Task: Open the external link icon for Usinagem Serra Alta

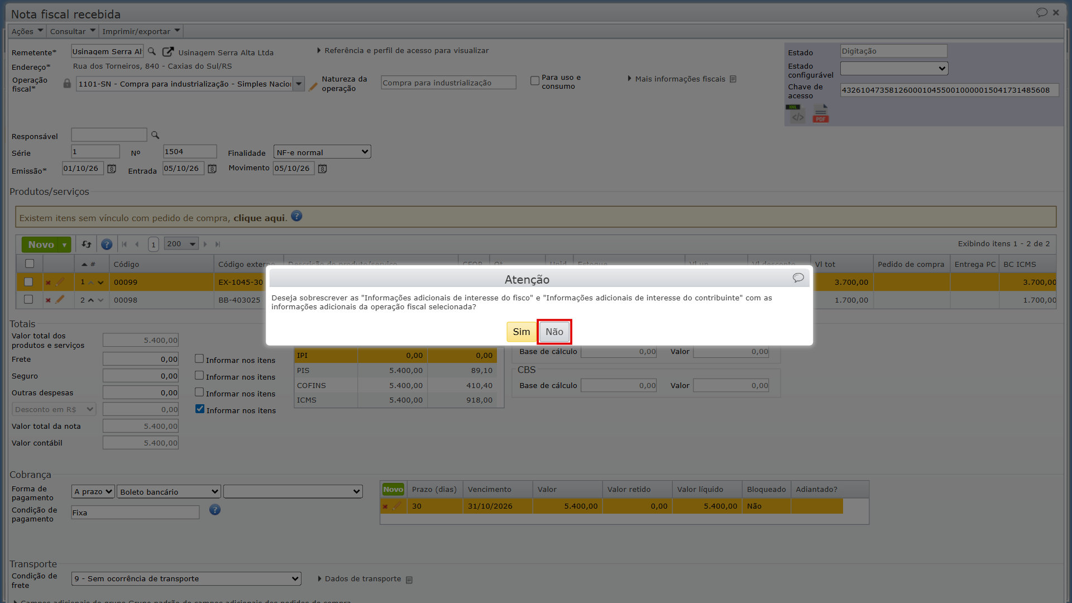Action: [167, 51]
